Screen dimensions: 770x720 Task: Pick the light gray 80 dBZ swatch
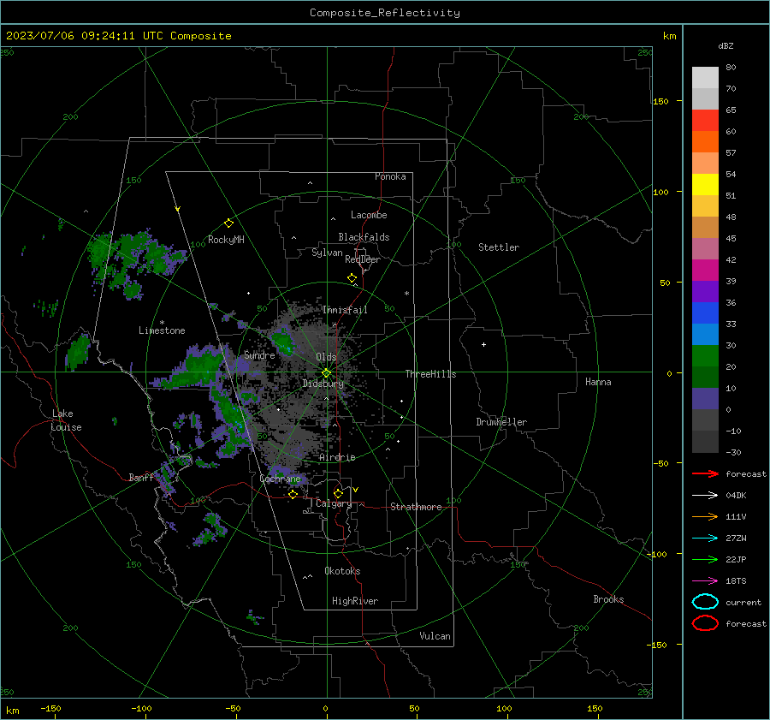tap(705, 78)
